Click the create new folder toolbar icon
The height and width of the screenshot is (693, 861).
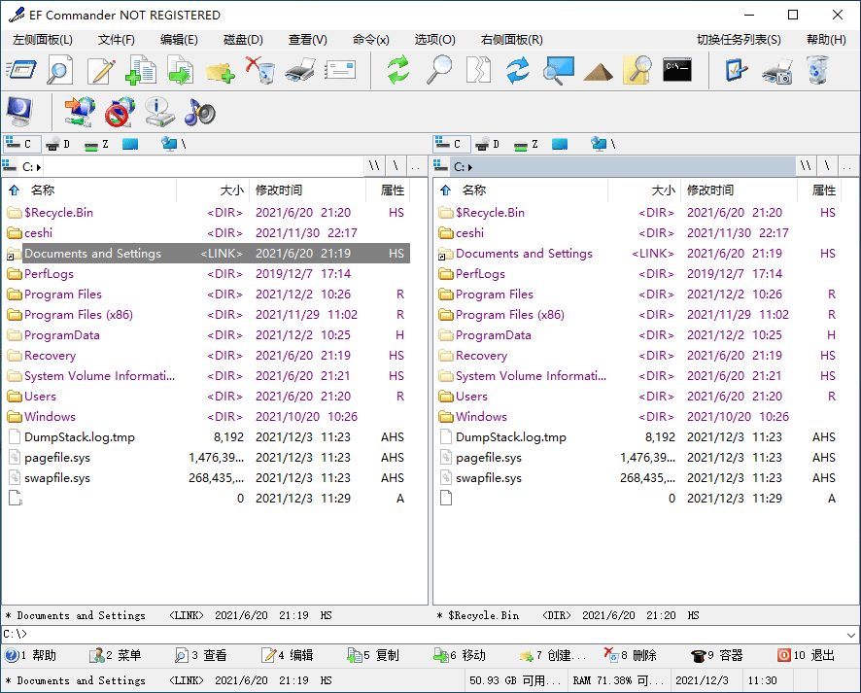pos(220,71)
